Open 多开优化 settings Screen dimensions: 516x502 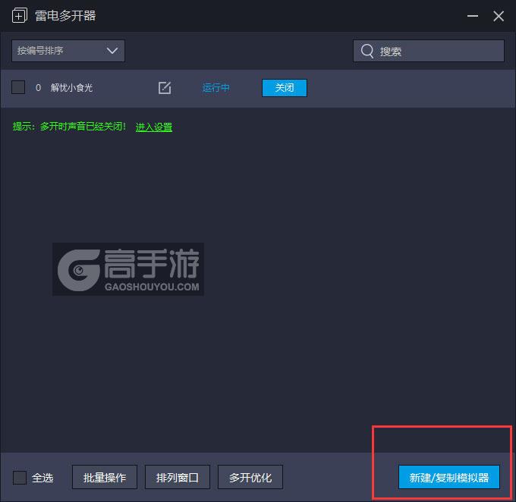click(250, 477)
